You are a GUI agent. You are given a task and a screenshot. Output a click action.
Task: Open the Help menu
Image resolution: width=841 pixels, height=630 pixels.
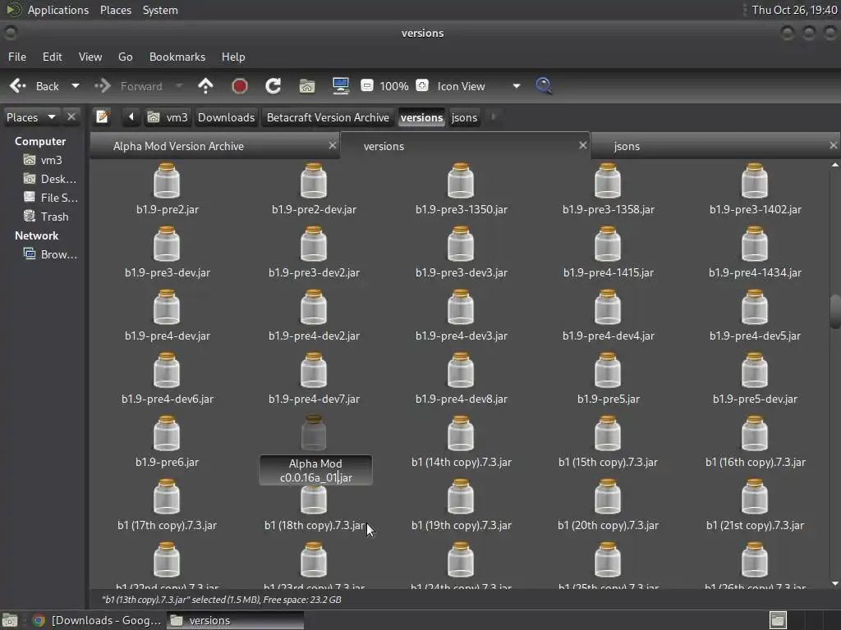(233, 57)
